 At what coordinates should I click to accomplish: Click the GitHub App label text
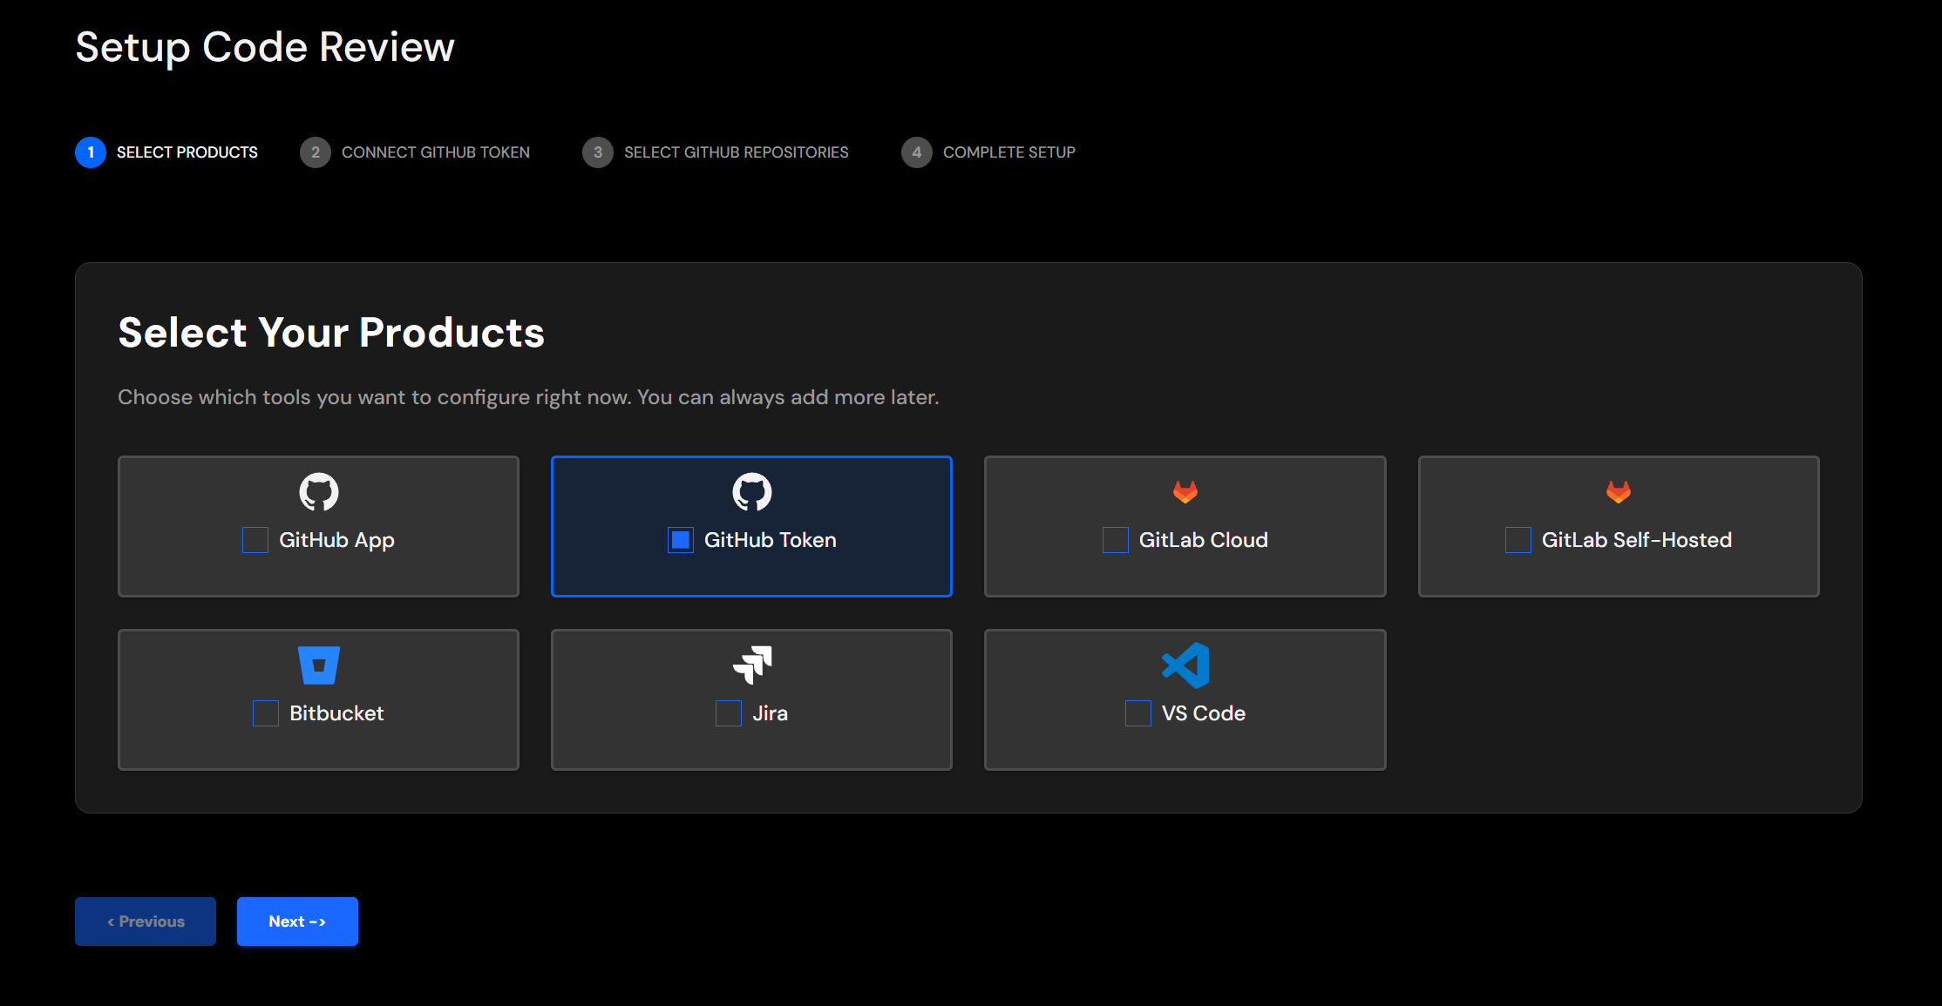[x=336, y=540]
